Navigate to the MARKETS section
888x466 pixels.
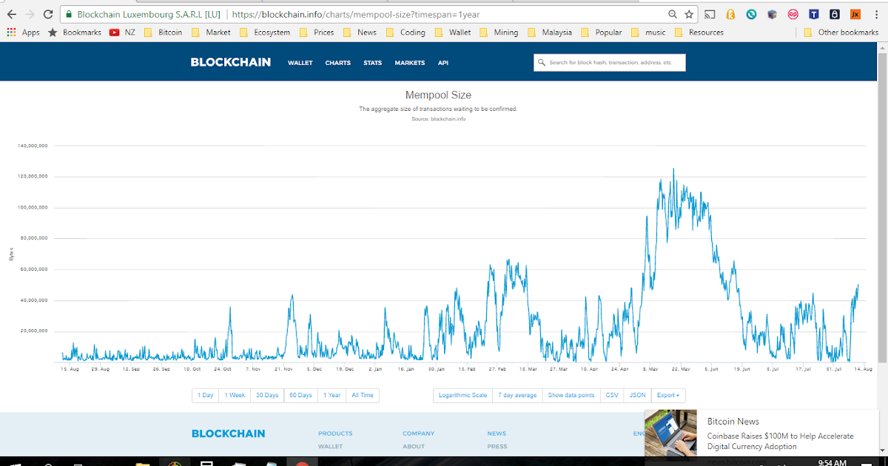click(x=409, y=63)
